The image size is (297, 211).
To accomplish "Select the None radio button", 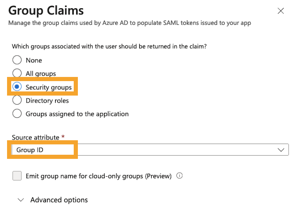I will 17,60.
